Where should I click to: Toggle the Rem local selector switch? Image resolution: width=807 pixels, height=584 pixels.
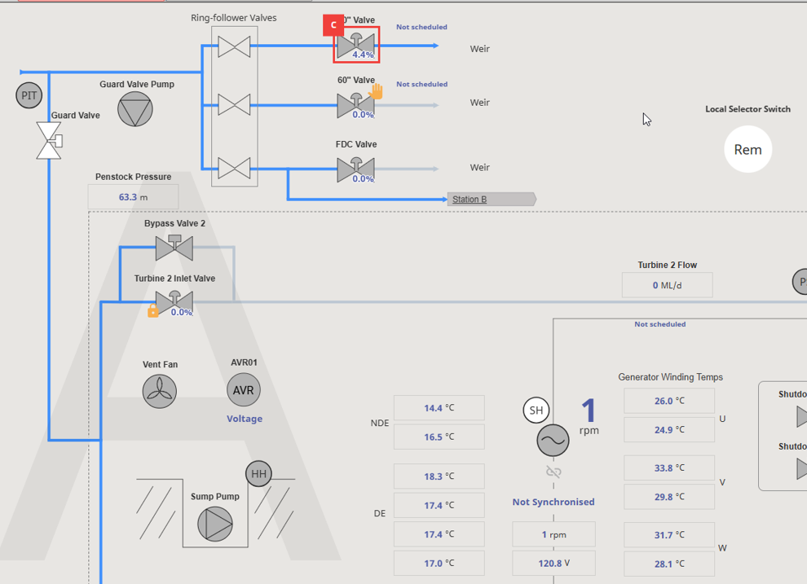(747, 150)
